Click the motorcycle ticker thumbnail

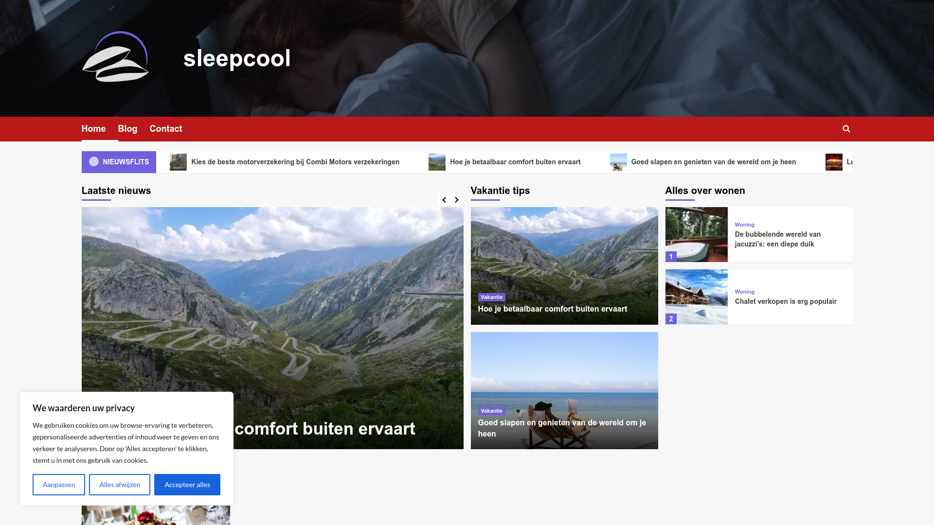[178, 162]
